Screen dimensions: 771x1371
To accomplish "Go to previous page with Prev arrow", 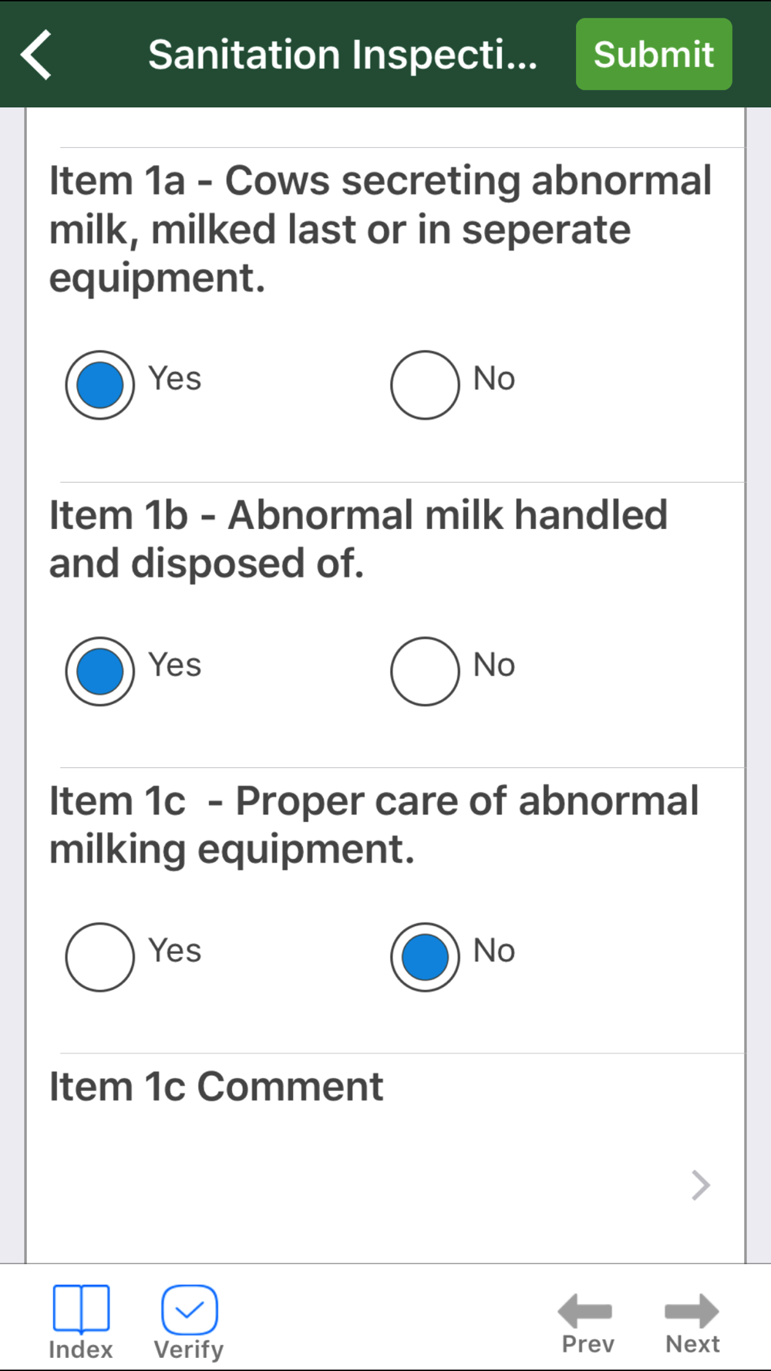I will 586,1310.
